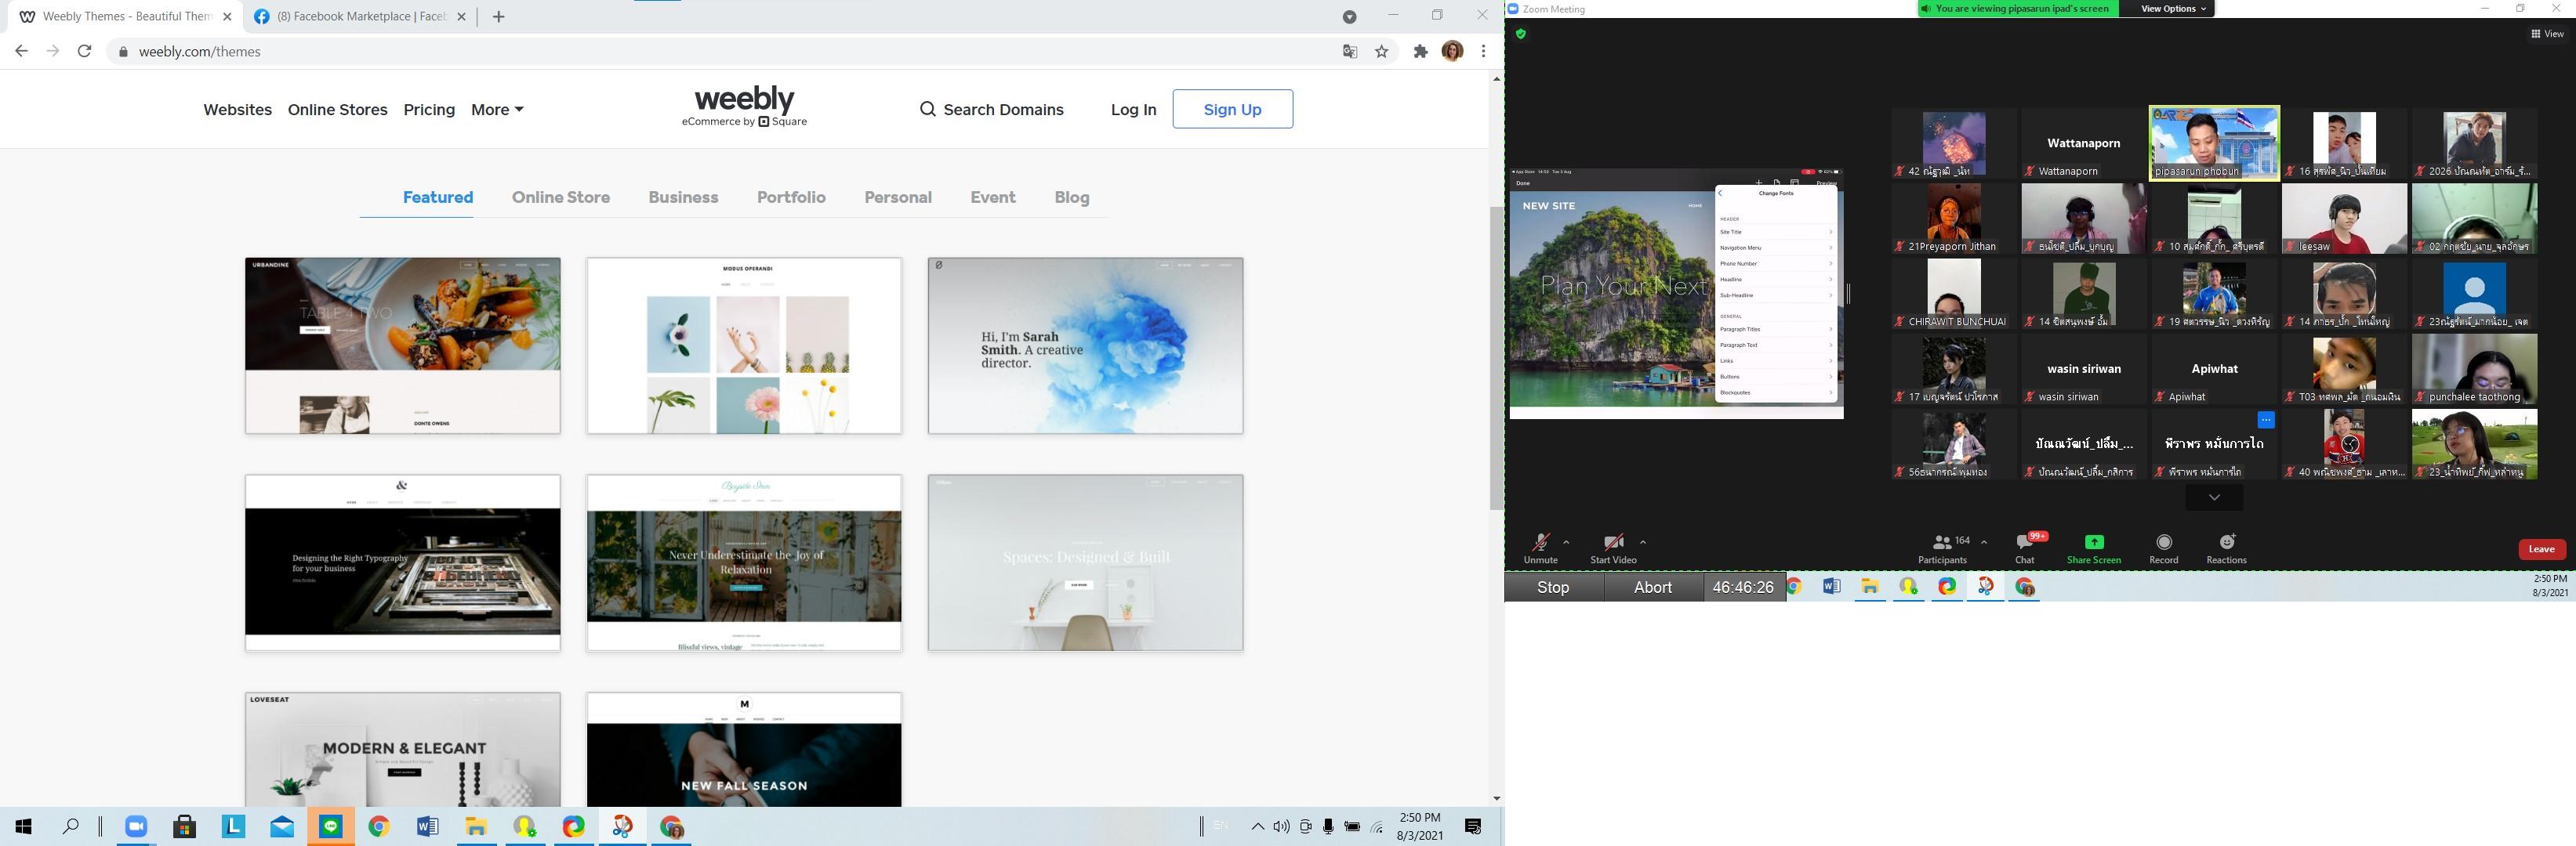The image size is (2576, 846).
Task: Click Abort on recording strip
Action: click(1653, 587)
